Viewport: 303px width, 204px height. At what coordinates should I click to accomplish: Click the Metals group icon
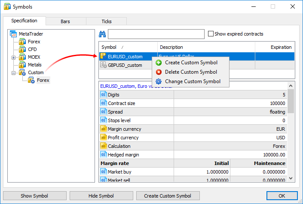[22, 65]
